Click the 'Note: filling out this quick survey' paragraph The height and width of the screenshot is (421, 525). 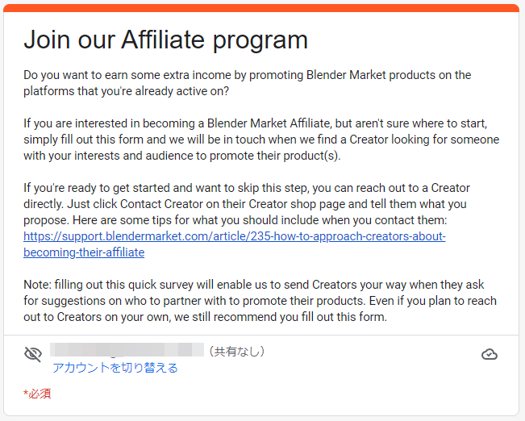(260, 285)
